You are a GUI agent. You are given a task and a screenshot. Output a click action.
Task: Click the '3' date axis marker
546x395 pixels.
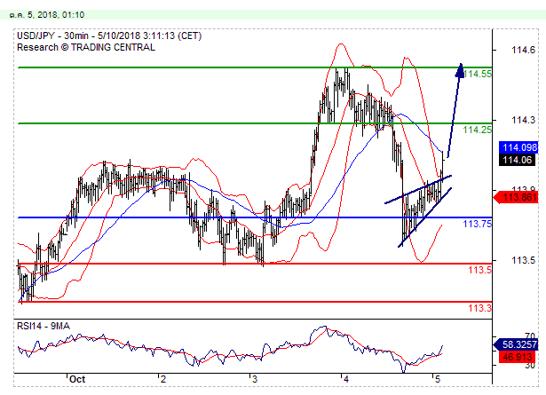tap(255, 379)
